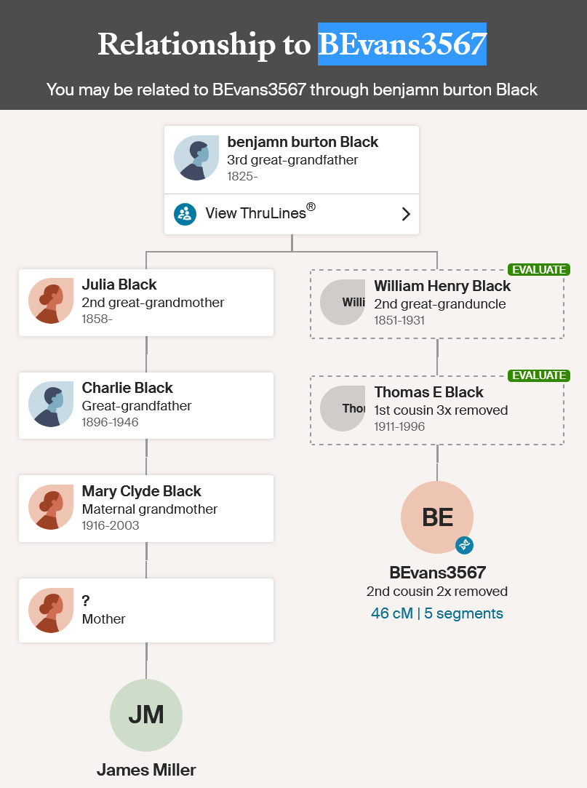Image resolution: width=587 pixels, height=788 pixels.
Task: Click the JM initials profile circle
Action: click(x=146, y=715)
